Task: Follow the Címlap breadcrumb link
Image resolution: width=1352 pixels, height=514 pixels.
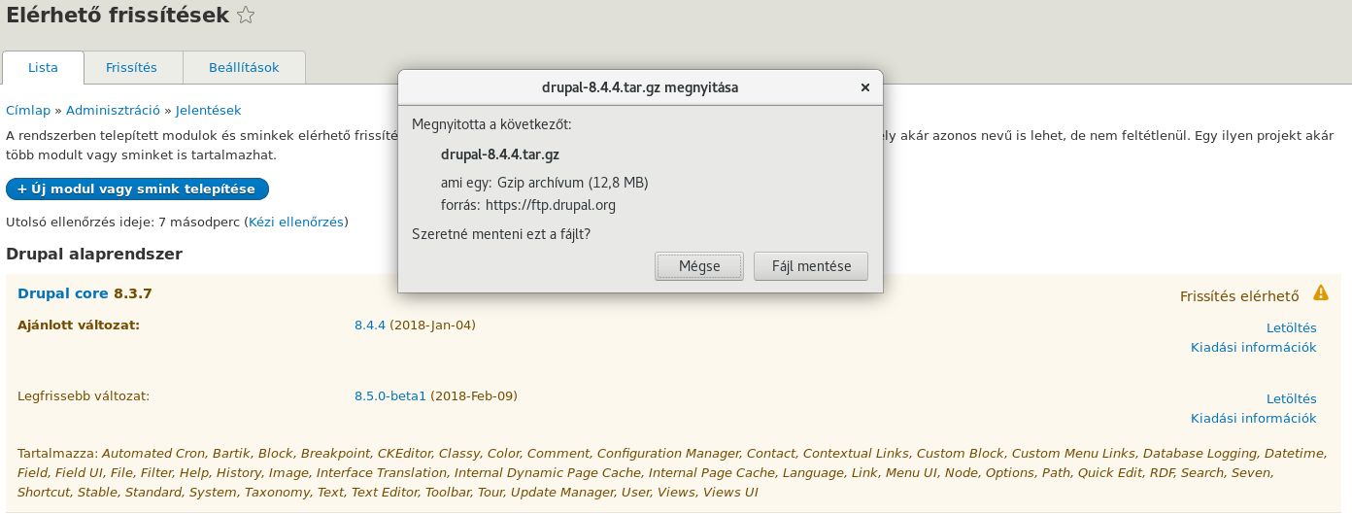Action: [x=28, y=111]
